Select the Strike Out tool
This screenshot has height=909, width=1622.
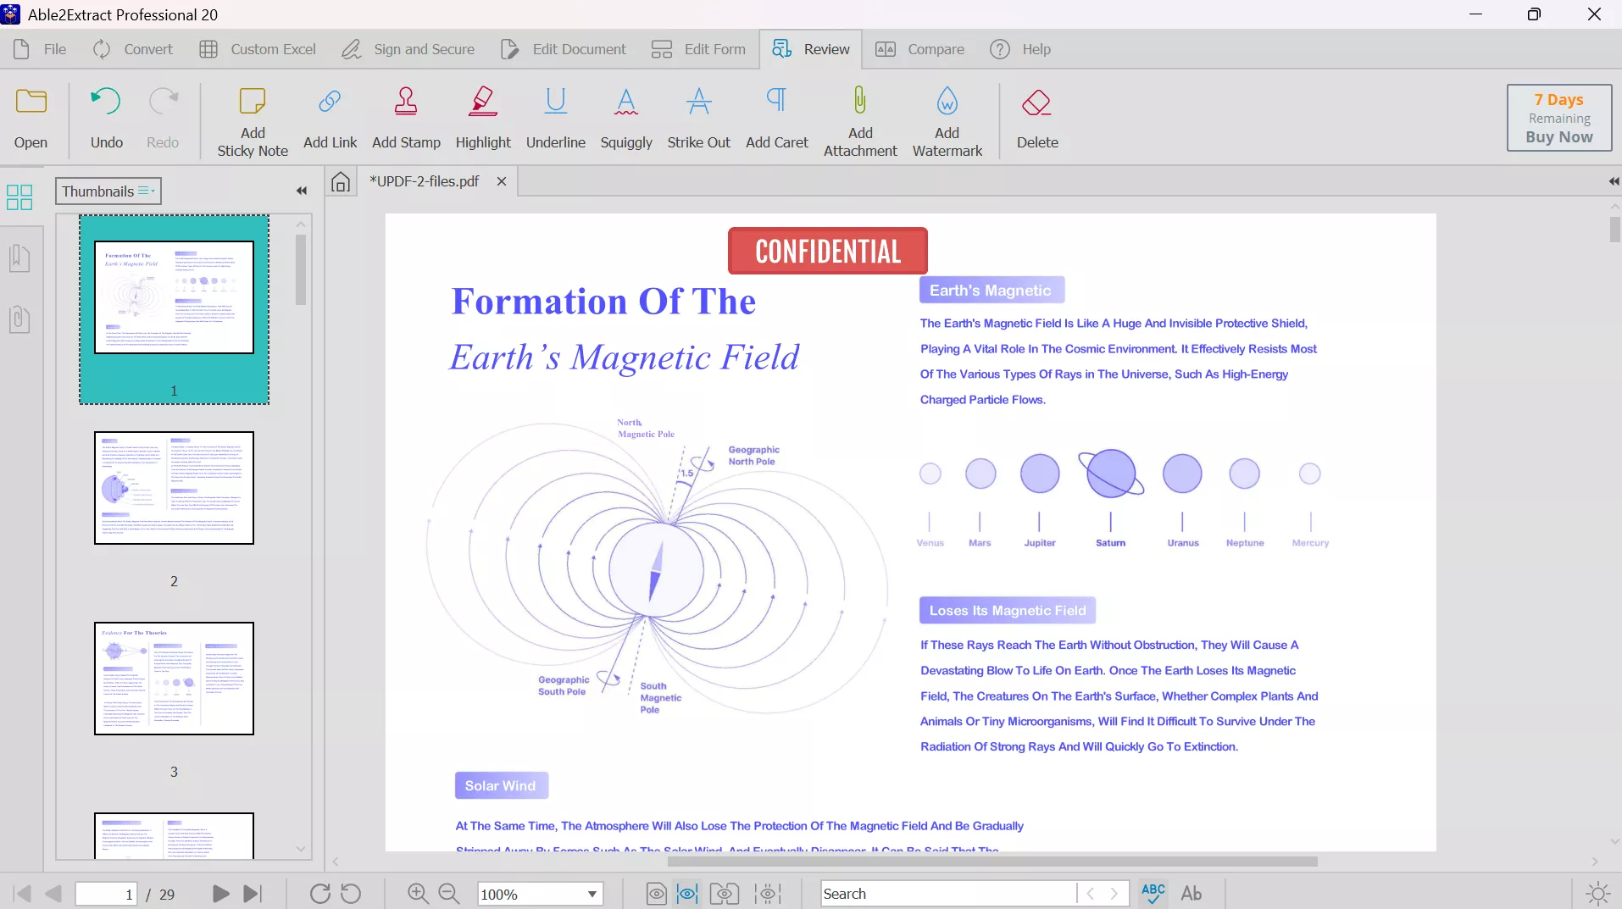click(698, 117)
